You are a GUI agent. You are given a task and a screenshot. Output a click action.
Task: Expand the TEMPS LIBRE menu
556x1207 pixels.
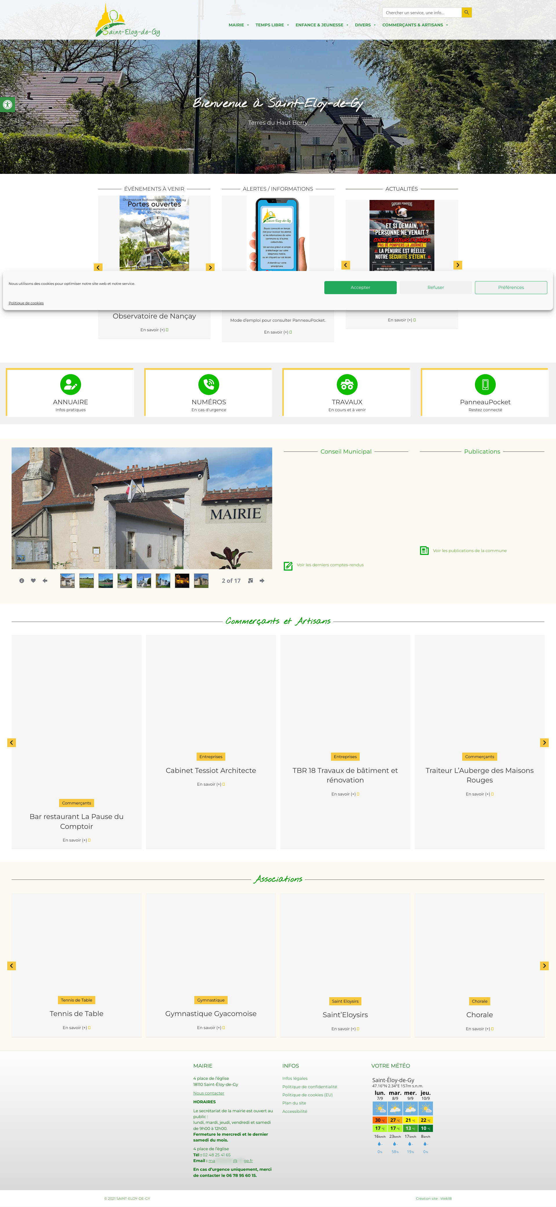272,25
